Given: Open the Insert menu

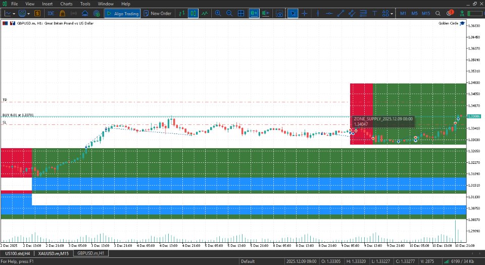Looking at the screenshot, I should click(47, 4).
